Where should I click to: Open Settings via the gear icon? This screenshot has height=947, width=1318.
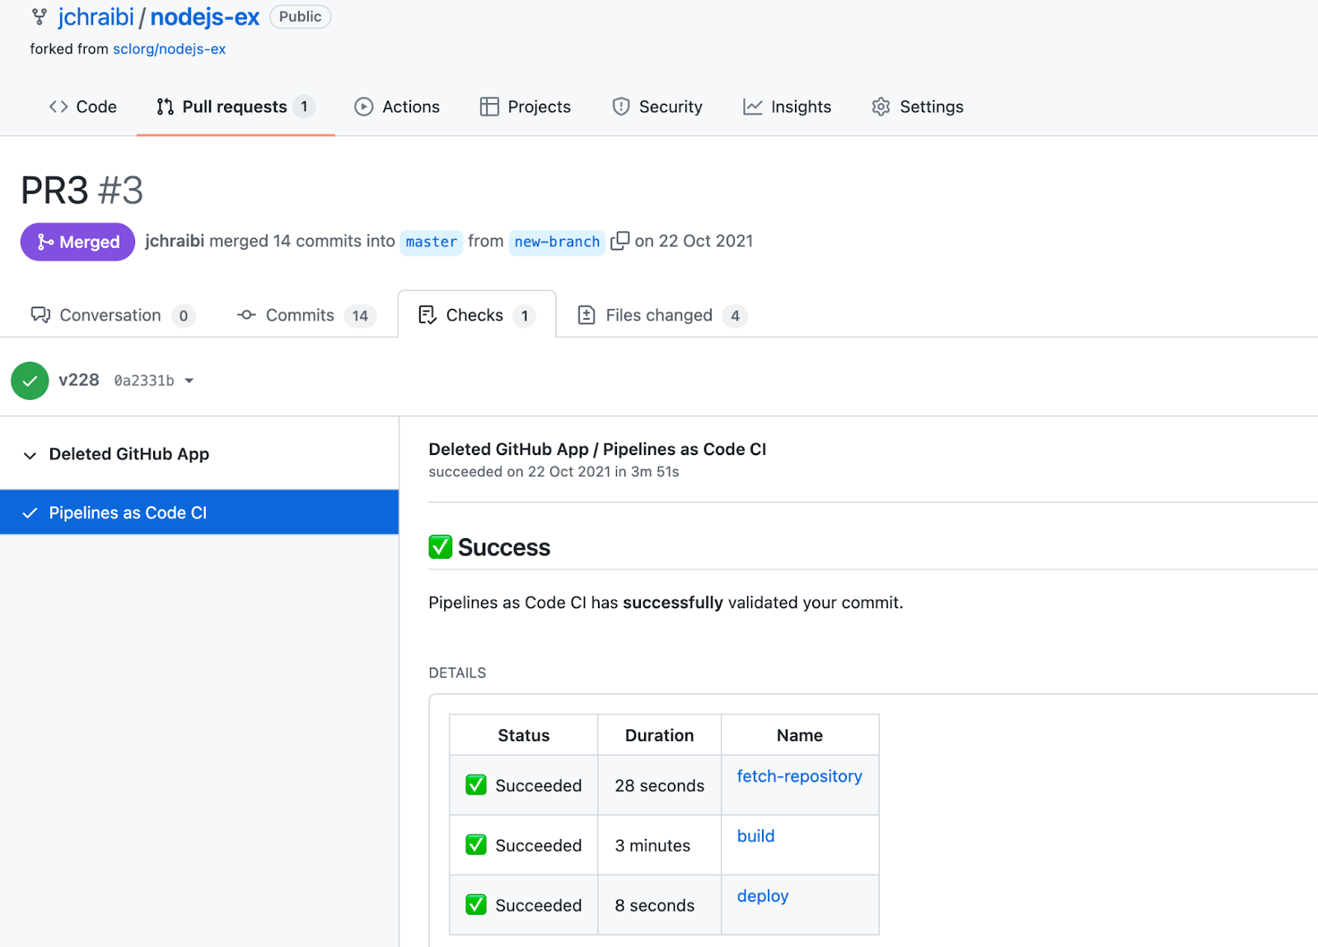coord(880,106)
